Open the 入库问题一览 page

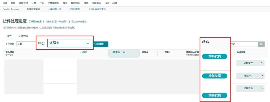click(54, 9)
